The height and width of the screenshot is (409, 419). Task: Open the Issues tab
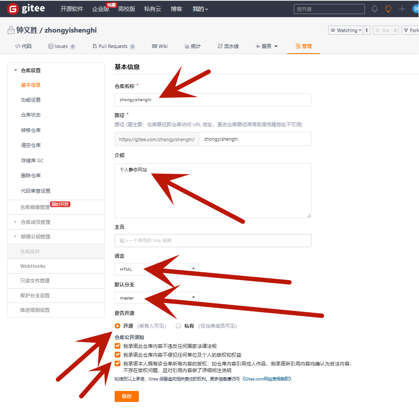(62, 46)
